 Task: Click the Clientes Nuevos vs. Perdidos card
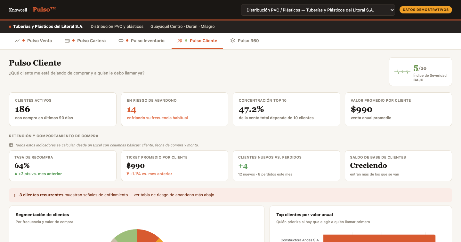(x=287, y=166)
